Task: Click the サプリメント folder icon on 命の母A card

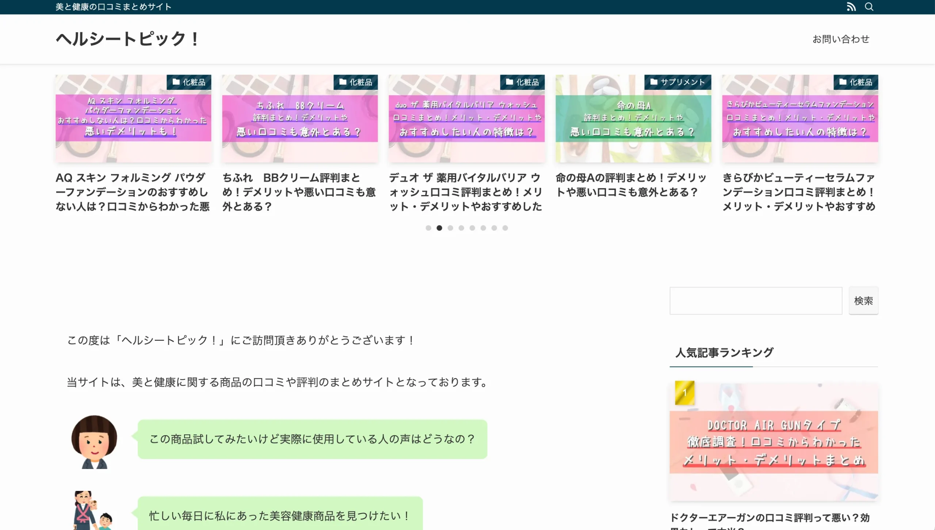Action: 654,82
